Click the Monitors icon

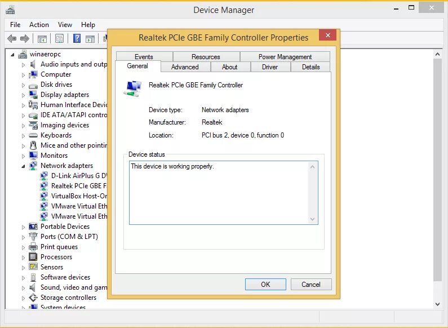33,156
